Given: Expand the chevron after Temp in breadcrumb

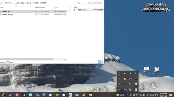Looking at the screenshot, I should point(33,3).
